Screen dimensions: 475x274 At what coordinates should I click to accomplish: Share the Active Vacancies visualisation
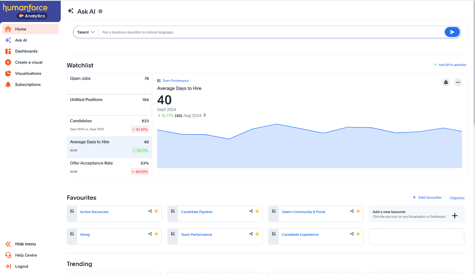tap(150, 211)
